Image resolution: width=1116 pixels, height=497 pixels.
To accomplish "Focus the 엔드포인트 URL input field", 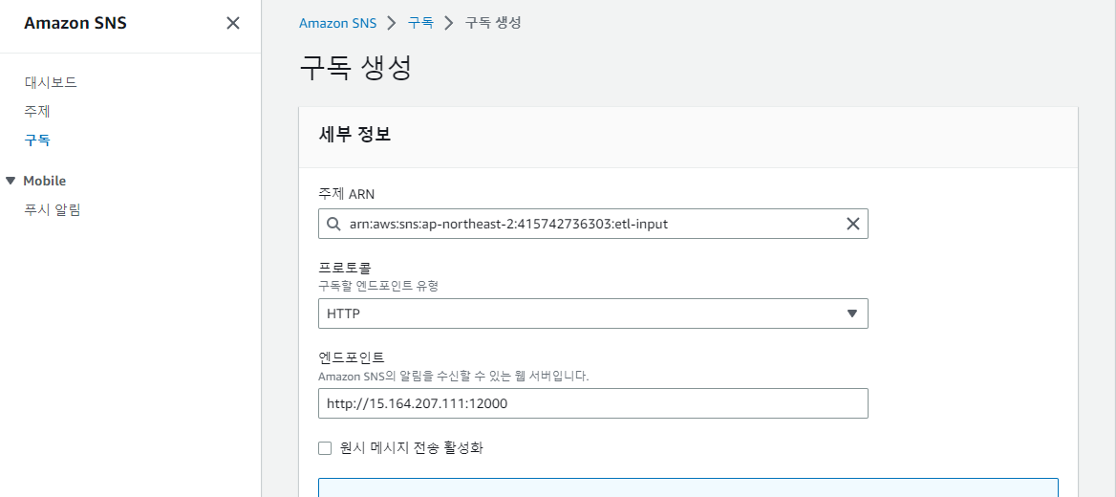I will (x=592, y=403).
